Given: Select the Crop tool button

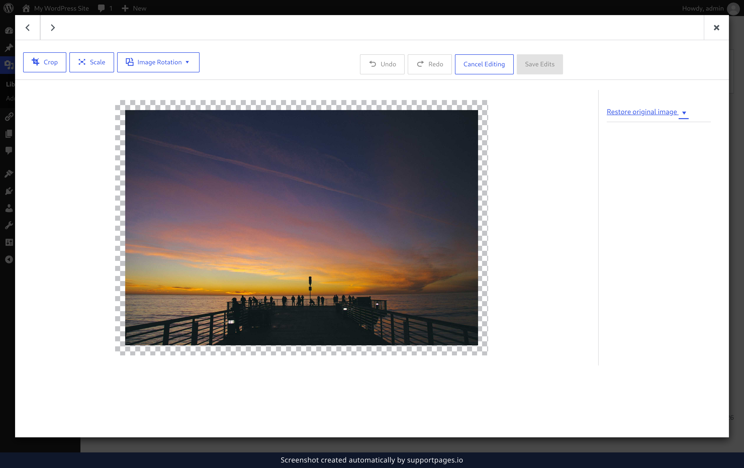Looking at the screenshot, I should pyautogui.click(x=44, y=62).
